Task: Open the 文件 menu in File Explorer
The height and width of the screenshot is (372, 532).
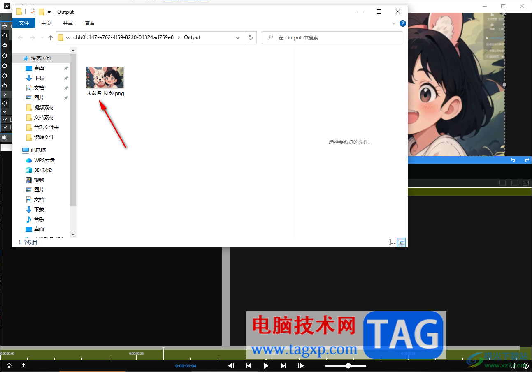Action: [x=24, y=23]
